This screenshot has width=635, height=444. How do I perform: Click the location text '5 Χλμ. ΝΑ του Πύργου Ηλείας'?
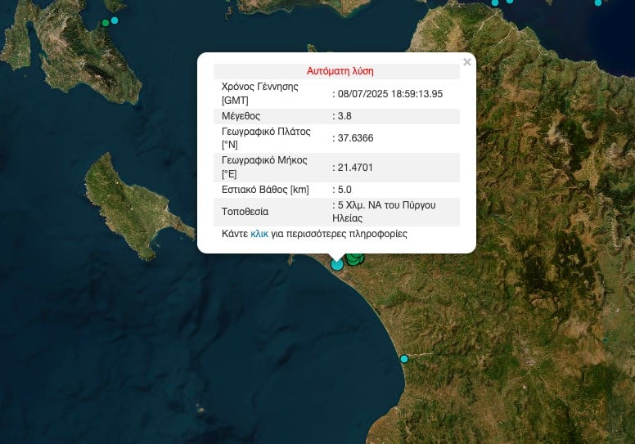point(384,212)
